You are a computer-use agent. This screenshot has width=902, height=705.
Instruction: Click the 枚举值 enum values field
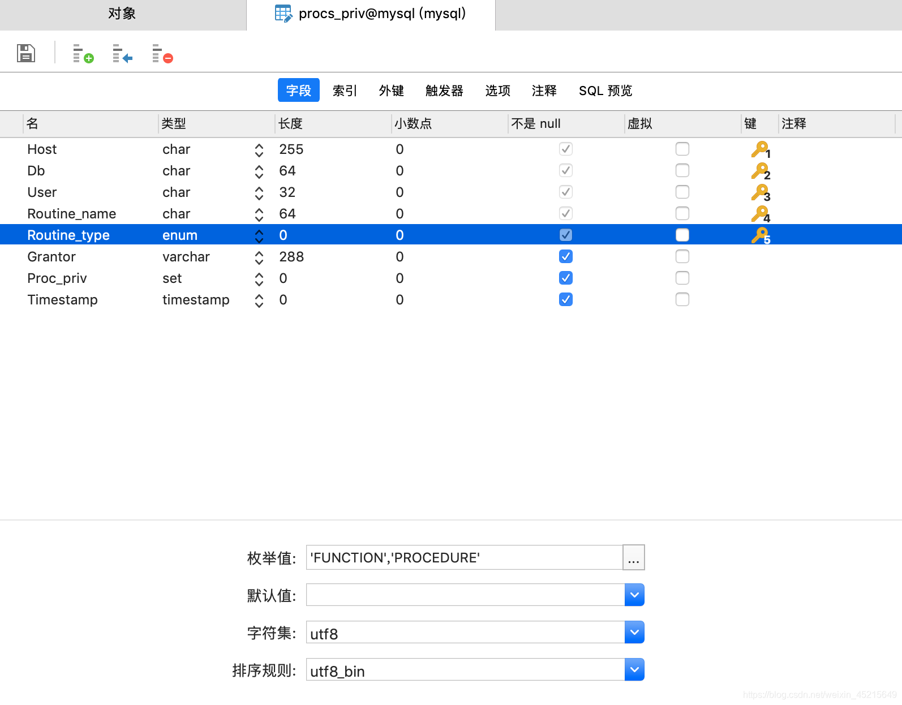(x=465, y=558)
